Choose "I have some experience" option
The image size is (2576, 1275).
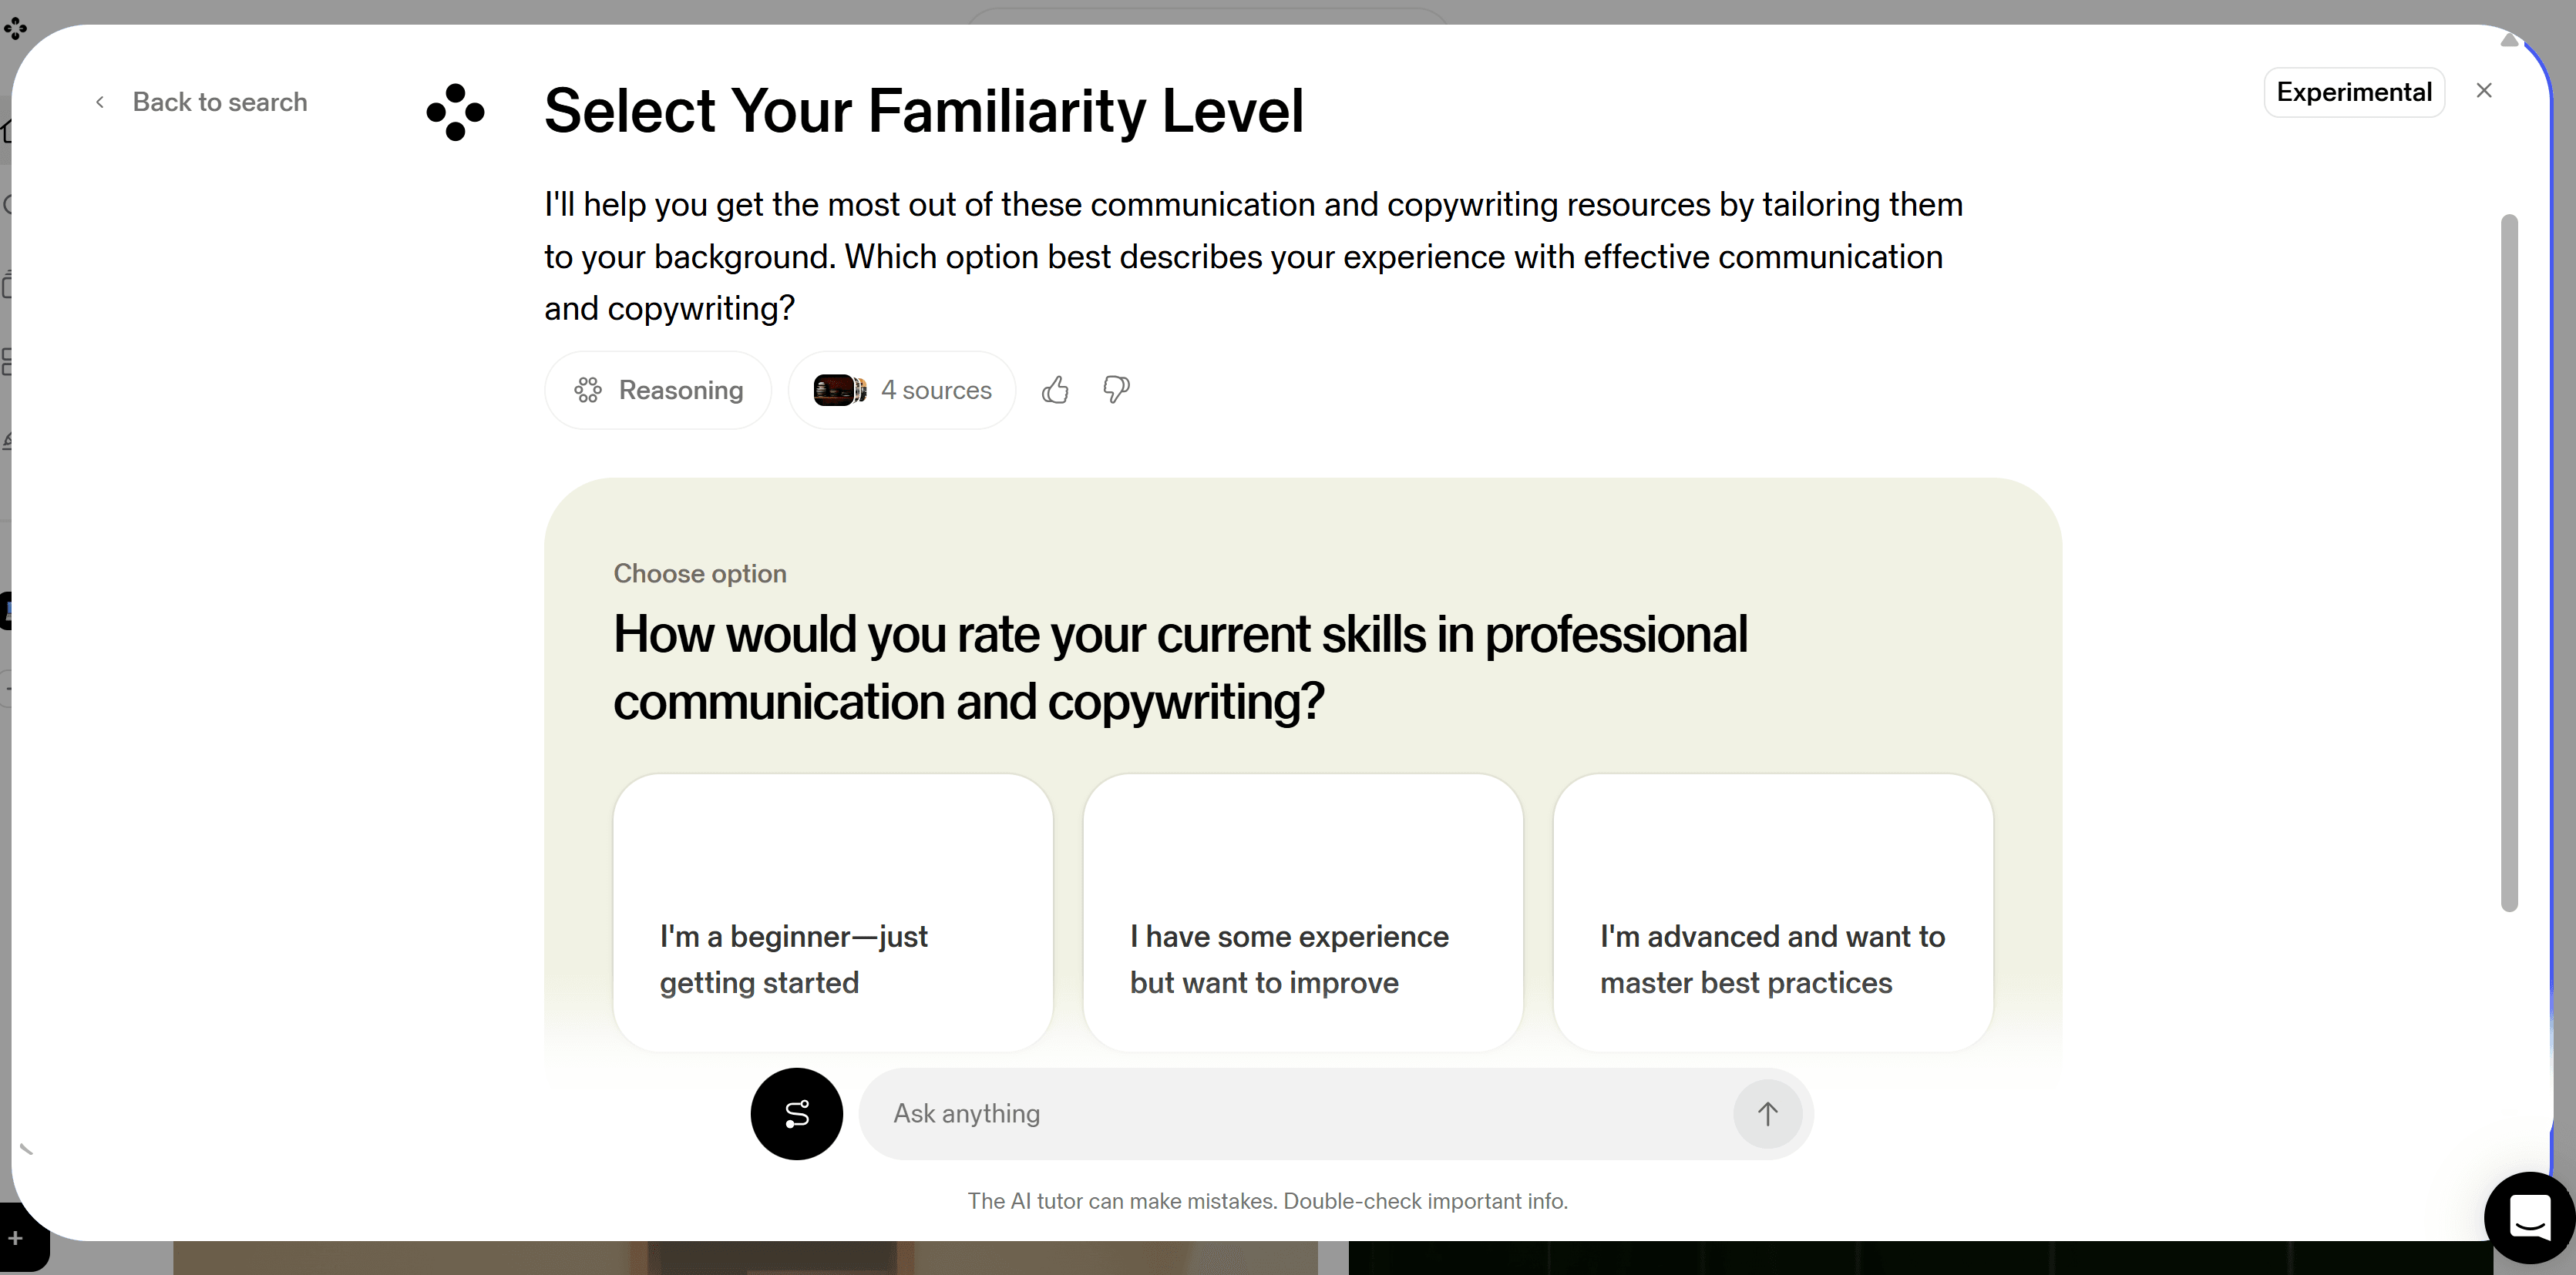click(1302, 912)
